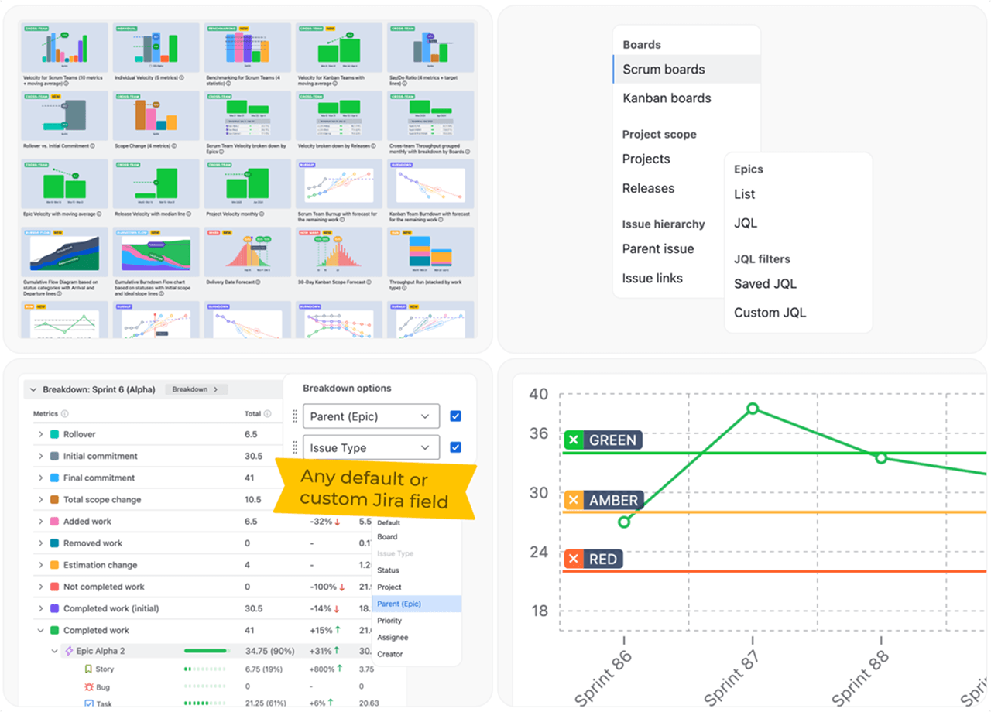Remove the GREEN target line via X
The image size is (991, 712).
coord(574,440)
